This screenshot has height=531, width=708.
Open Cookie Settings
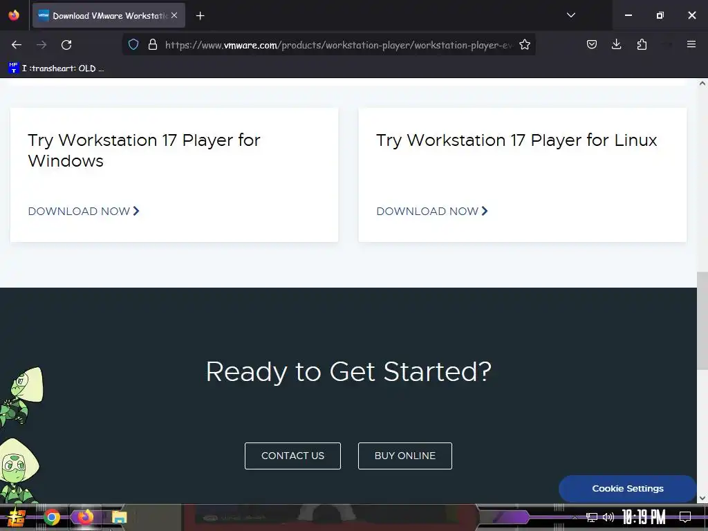[x=627, y=489]
